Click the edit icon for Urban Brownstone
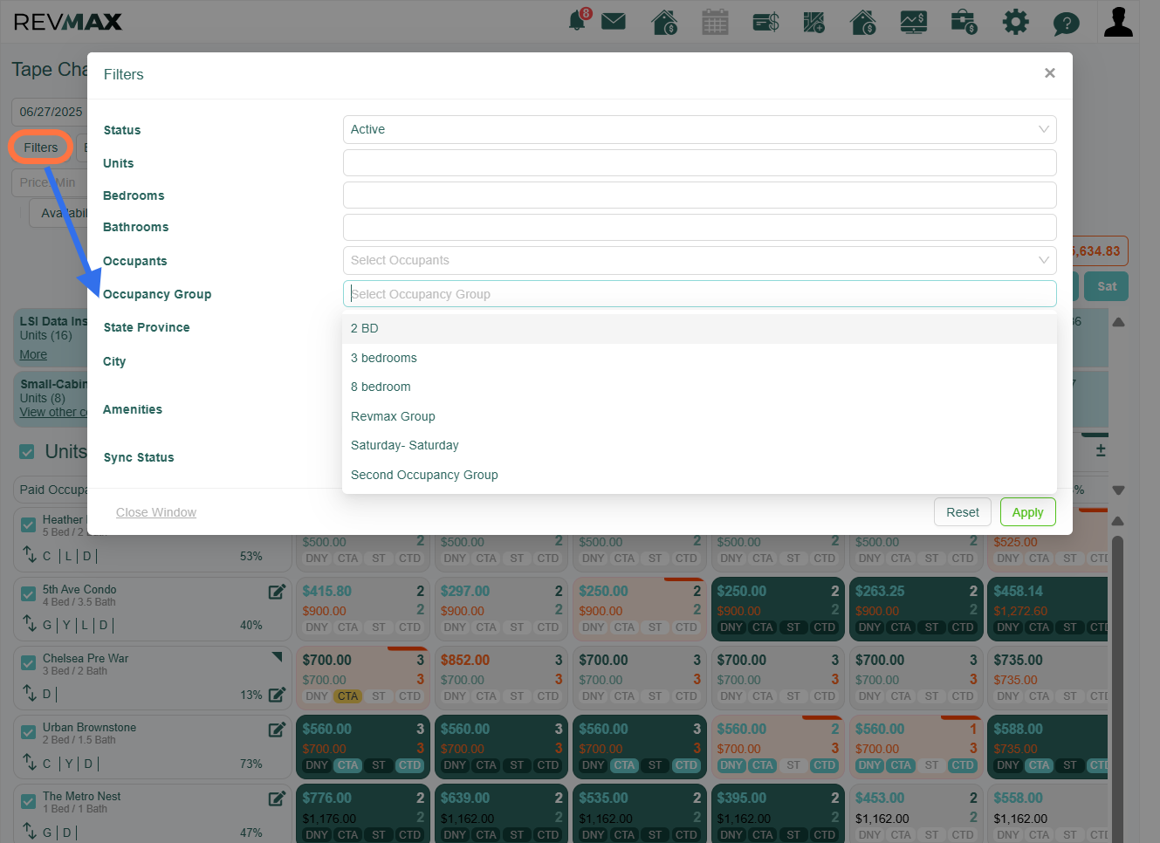Viewport: 1160px width, 843px height. [277, 730]
